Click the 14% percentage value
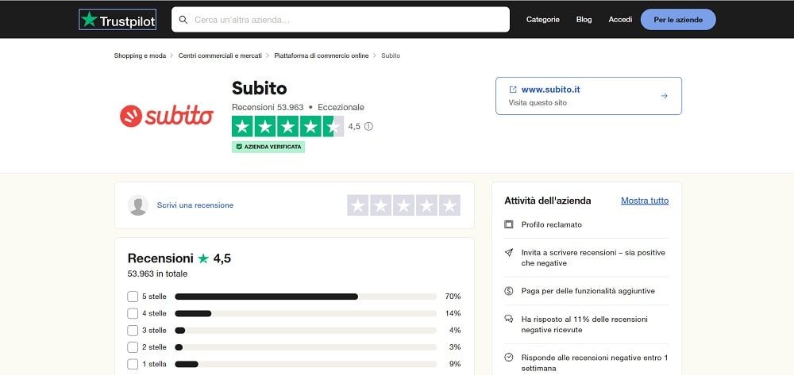This screenshot has height=375, width=794. pyautogui.click(x=453, y=313)
